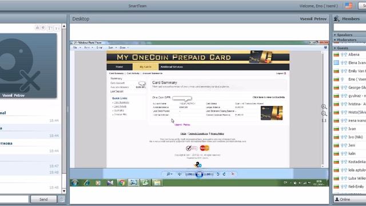This screenshot has width=366, height=206.
Task: Set the shared desktop to 1:1 scale
Action: 324,121
